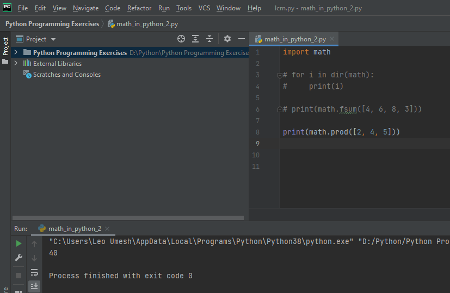Click the green Rerun play button
Screen dimensions: 450x293
click(x=19, y=243)
